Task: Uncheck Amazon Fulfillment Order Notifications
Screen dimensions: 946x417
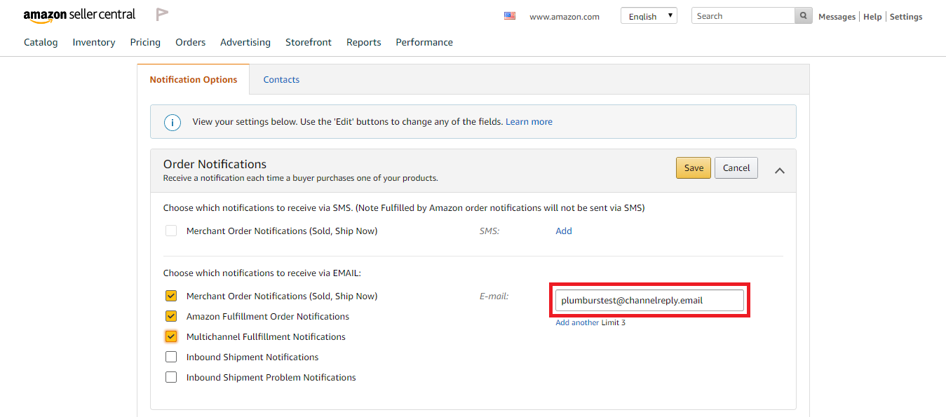Action: coord(171,316)
